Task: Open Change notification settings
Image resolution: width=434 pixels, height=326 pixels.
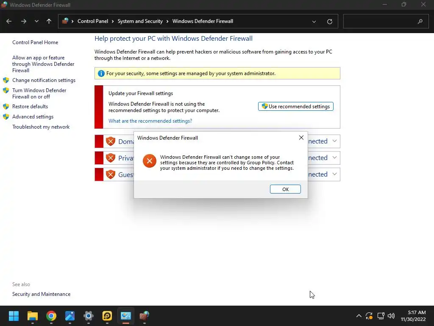Action: click(44, 80)
